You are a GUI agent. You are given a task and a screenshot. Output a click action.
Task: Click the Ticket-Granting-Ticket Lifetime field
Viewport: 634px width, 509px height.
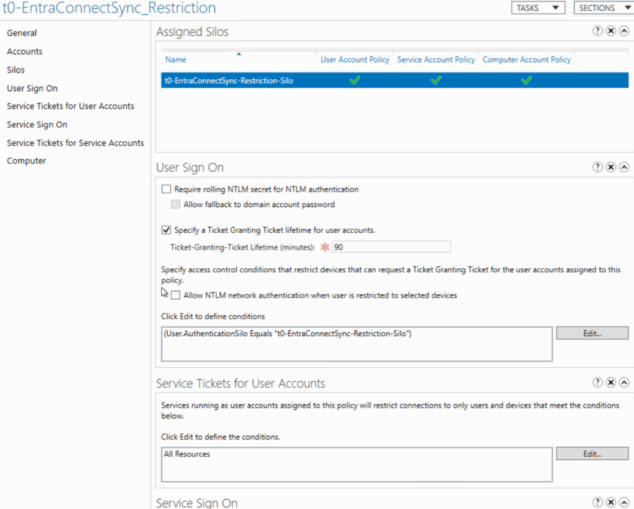point(391,247)
